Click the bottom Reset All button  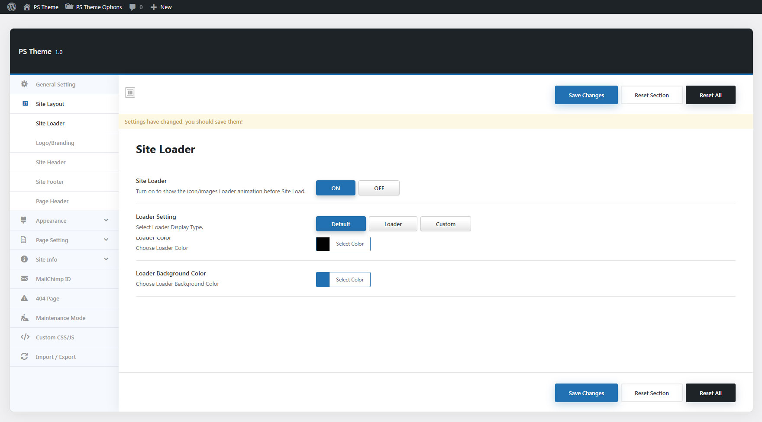(x=710, y=393)
